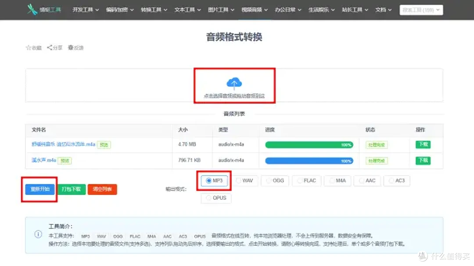The image size is (474, 266).
Task: Click the 操作 column header
Action: (x=420, y=129)
